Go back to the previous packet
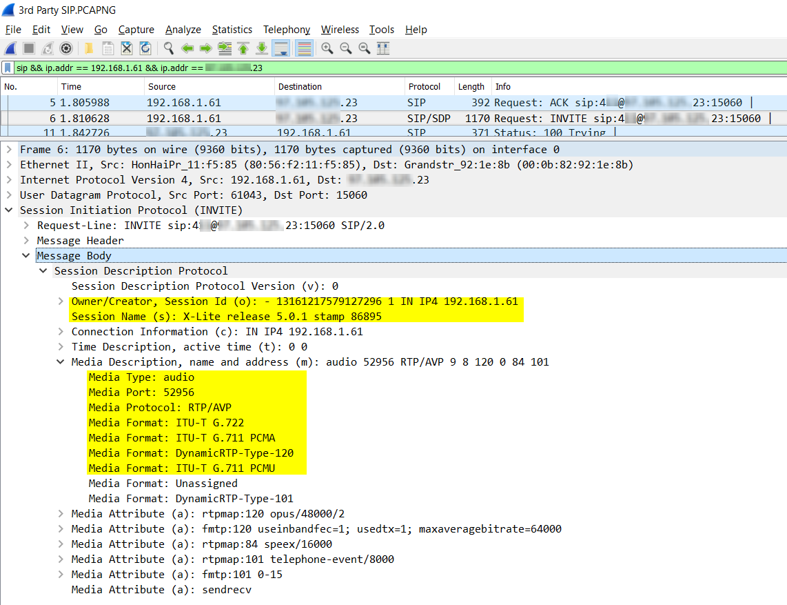The width and height of the screenshot is (787, 605). [187, 48]
